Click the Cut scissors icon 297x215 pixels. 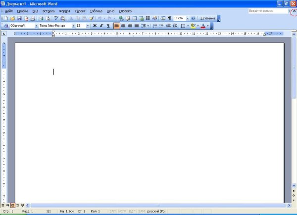(x=71, y=18)
